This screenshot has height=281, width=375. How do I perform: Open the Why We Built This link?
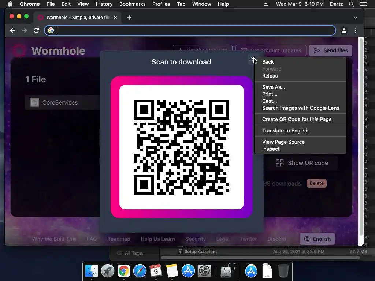pyautogui.click(x=54, y=239)
